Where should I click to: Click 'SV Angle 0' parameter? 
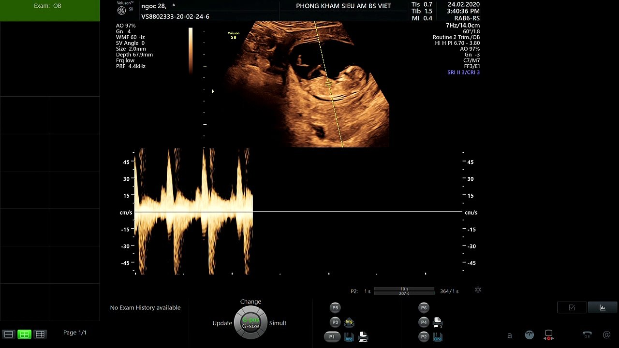(x=130, y=43)
